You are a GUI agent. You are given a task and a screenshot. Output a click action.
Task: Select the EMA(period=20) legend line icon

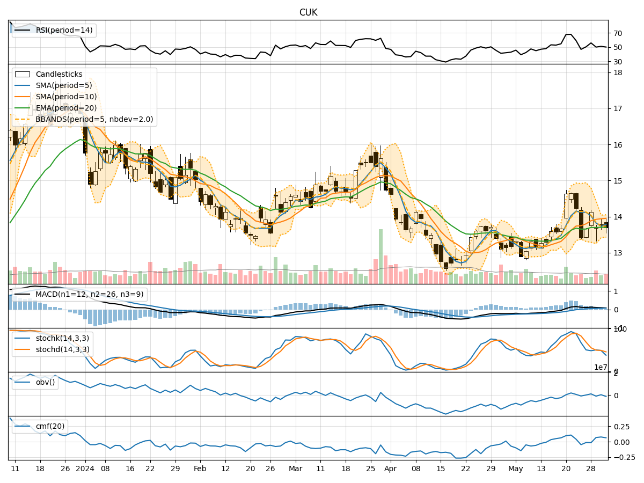(22, 107)
